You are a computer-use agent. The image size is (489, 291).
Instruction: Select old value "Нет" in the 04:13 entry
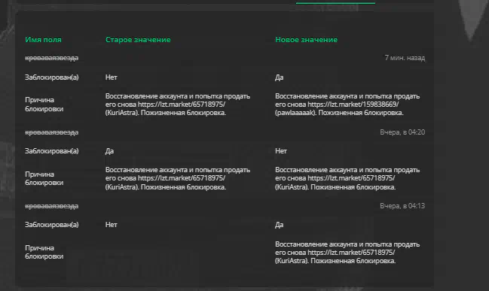[112, 225]
